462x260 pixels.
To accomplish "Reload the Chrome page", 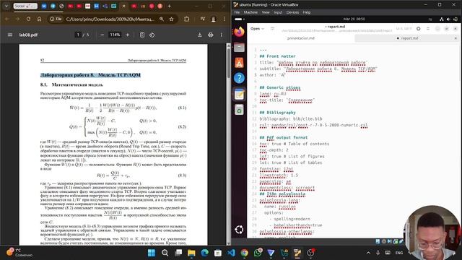I will (x=28, y=19).
